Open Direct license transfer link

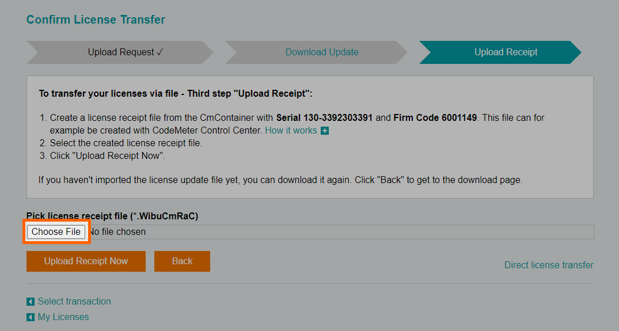click(x=549, y=265)
